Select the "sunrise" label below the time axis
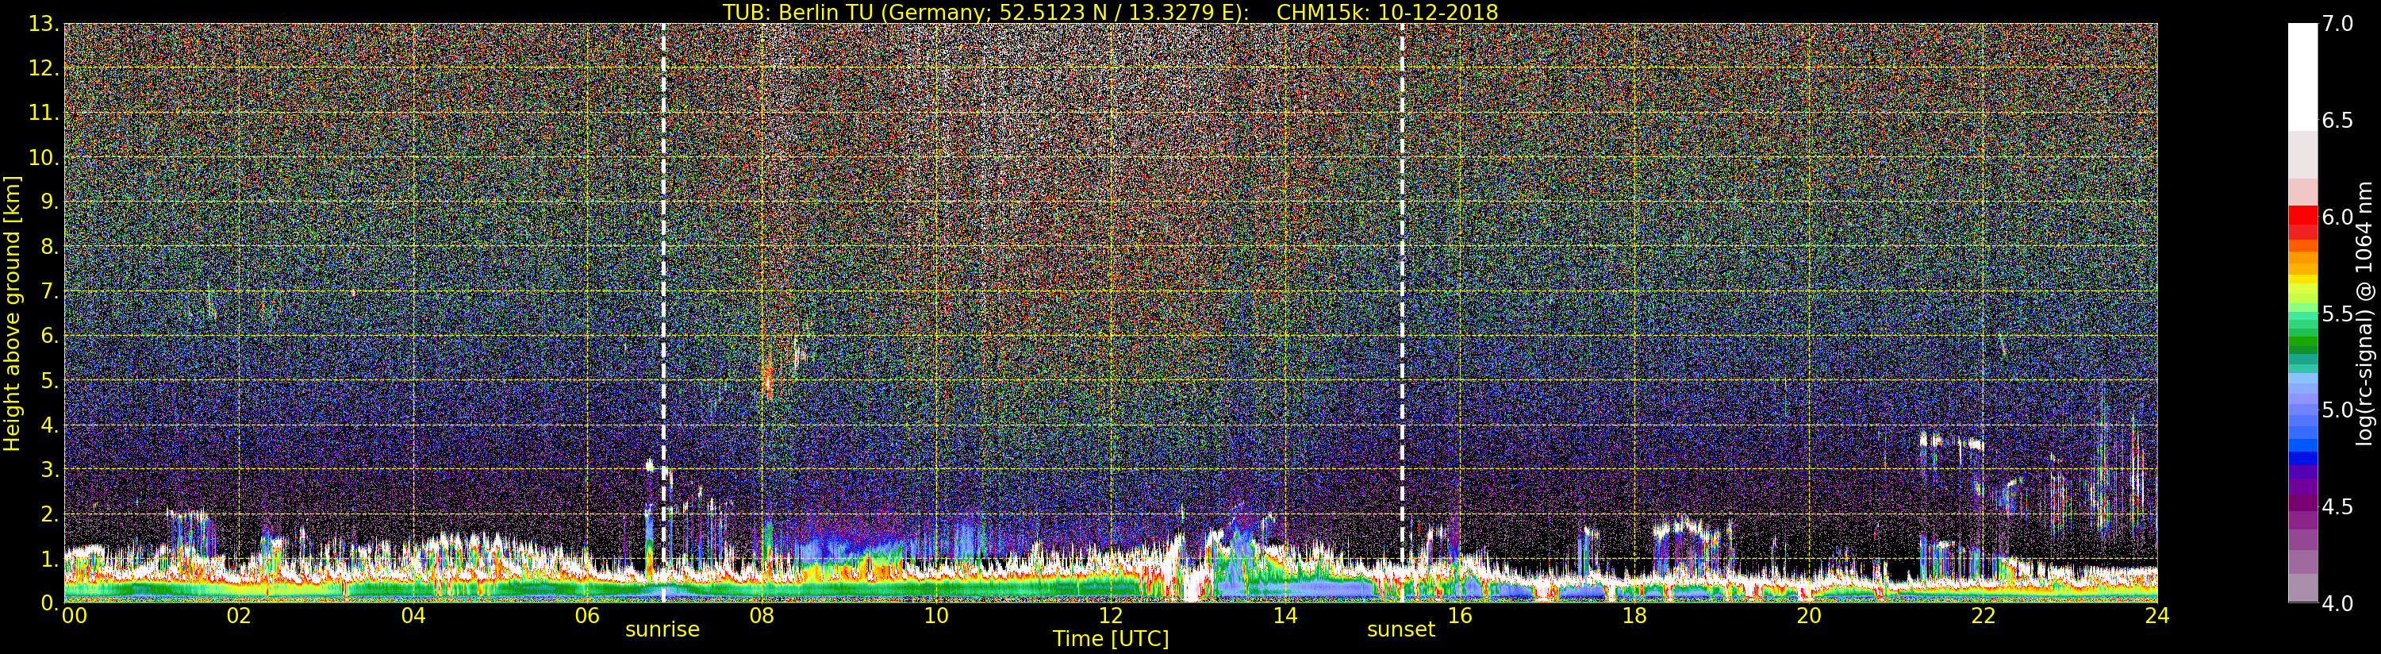Viewport: 2381px width, 654px height. click(x=662, y=630)
